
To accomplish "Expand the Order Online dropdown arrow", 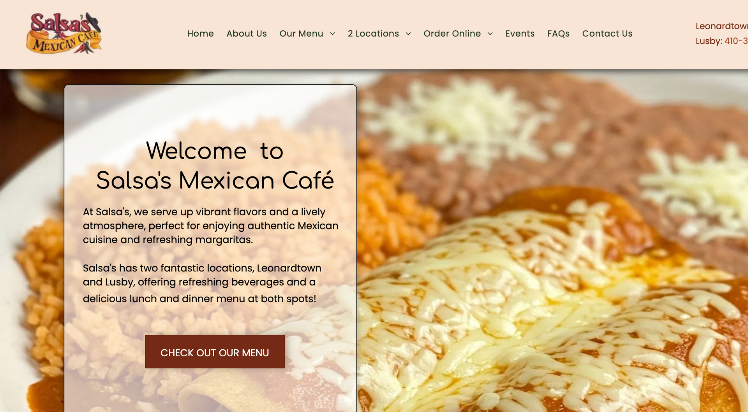I will click(x=490, y=34).
